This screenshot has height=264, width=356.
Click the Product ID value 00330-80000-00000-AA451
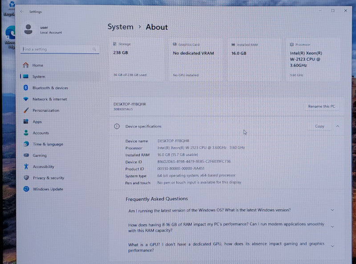click(x=181, y=168)
